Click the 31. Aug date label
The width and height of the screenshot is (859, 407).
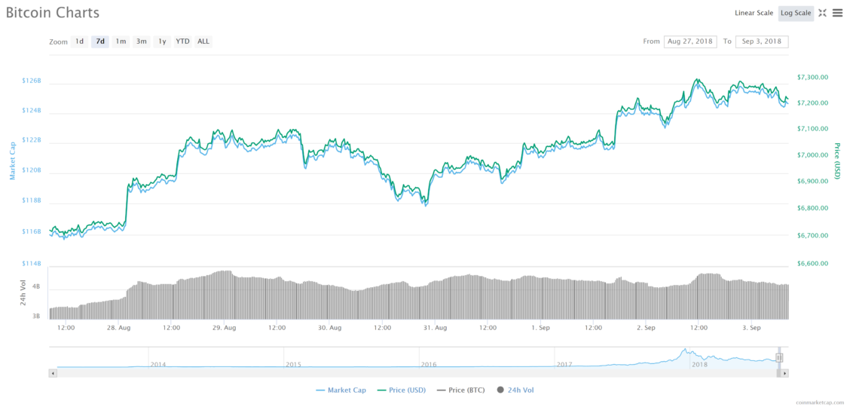coord(436,328)
